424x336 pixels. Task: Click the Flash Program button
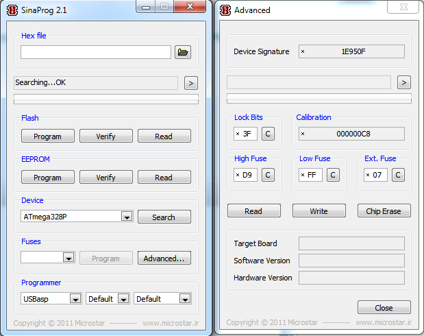coord(47,136)
